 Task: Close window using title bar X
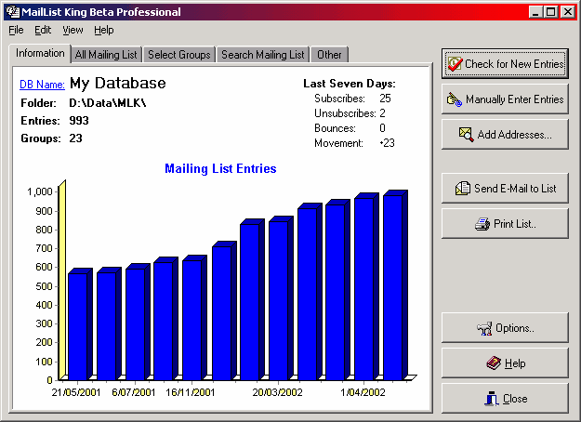[568, 12]
